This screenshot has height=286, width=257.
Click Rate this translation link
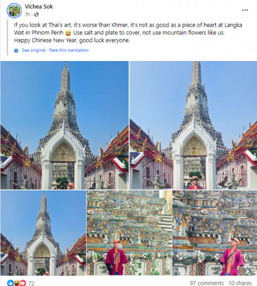pyautogui.click(x=69, y=50)
